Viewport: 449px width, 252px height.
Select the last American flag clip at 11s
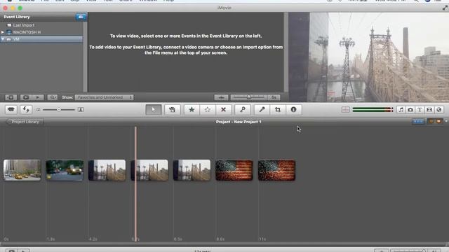click(x=276, y=170)
